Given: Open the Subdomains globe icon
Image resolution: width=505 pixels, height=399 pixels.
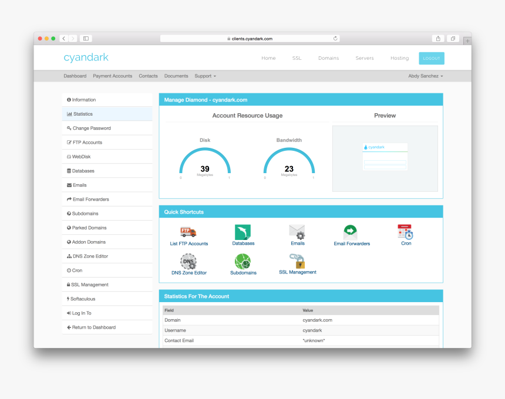Looking at the screenshot, I should [243, 261].
